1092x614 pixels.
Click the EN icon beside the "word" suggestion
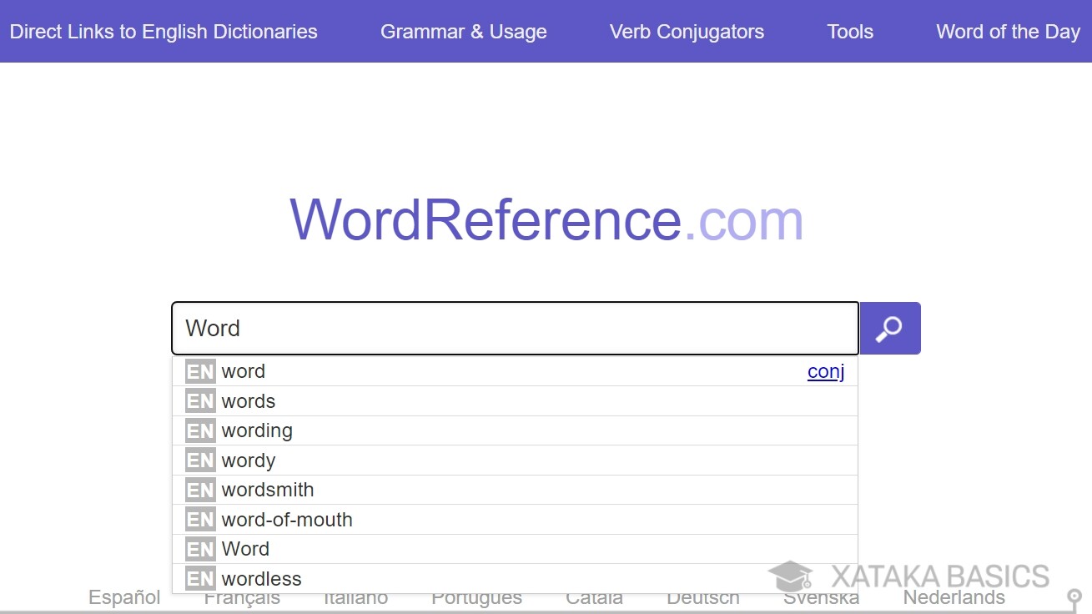click(199, 370)
